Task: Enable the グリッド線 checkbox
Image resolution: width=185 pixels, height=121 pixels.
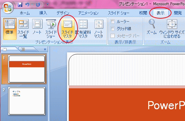Action: pyautogui.click(x=113, y=28)
